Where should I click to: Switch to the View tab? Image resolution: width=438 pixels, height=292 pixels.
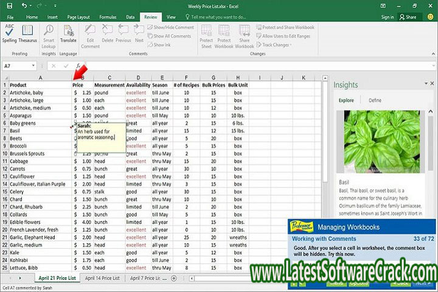171,17
